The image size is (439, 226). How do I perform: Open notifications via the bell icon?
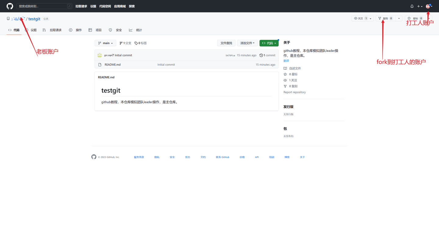[412, 6]
